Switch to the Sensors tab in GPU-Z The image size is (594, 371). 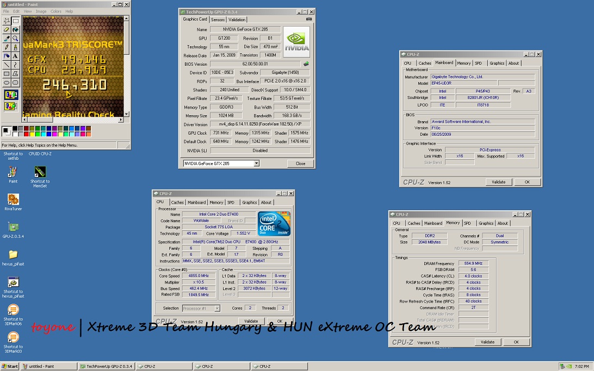[218, 20]
